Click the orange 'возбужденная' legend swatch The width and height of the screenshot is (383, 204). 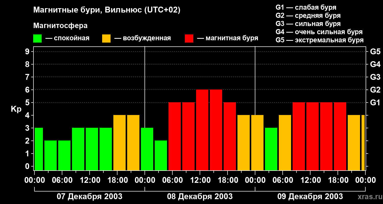point(106,39)
